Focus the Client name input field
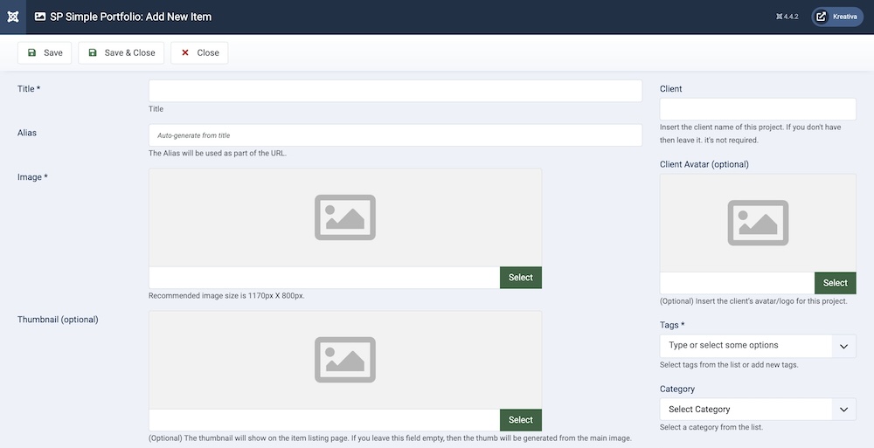This screenshot has height=448, width=874. point(757,109)
